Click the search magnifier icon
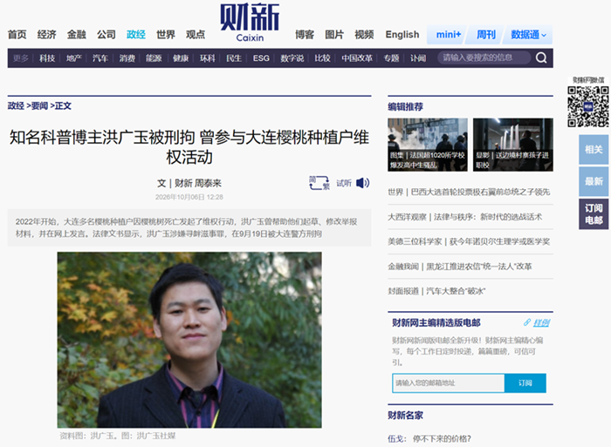The image size is (611, 447). tap(541, 58)
